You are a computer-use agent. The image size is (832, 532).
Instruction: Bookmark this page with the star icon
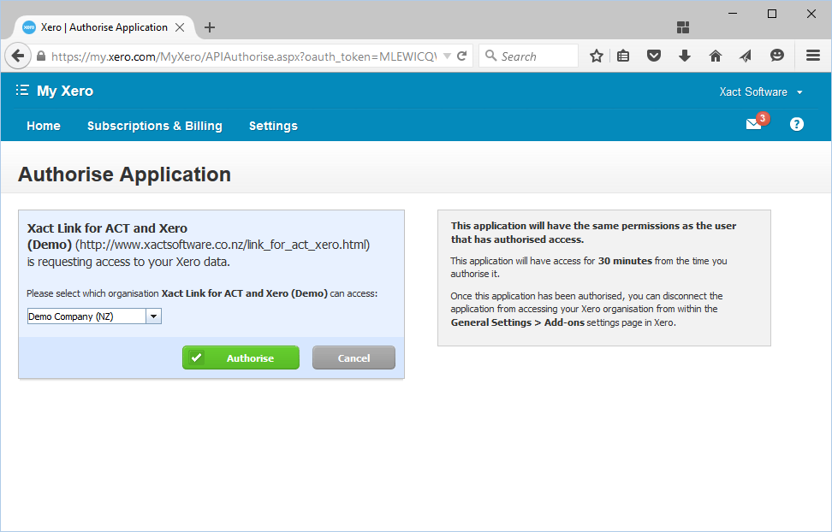coord(597,56)
